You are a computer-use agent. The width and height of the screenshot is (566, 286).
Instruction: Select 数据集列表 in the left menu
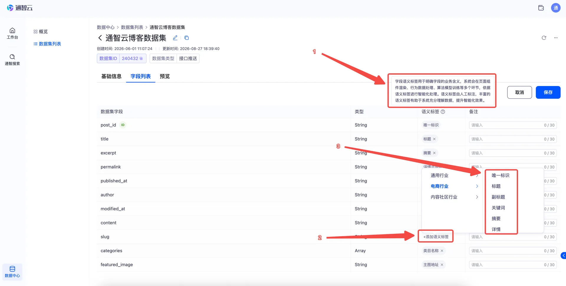coord(47,44)
